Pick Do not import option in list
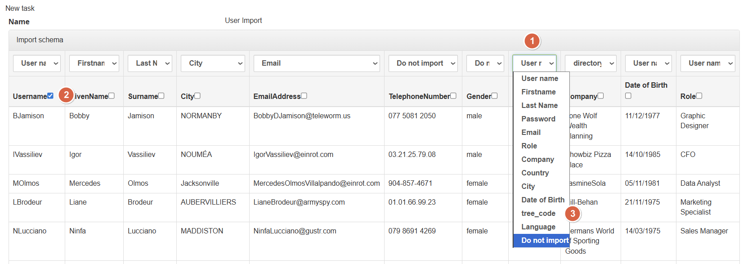743x264 pixels. [542, 240]
